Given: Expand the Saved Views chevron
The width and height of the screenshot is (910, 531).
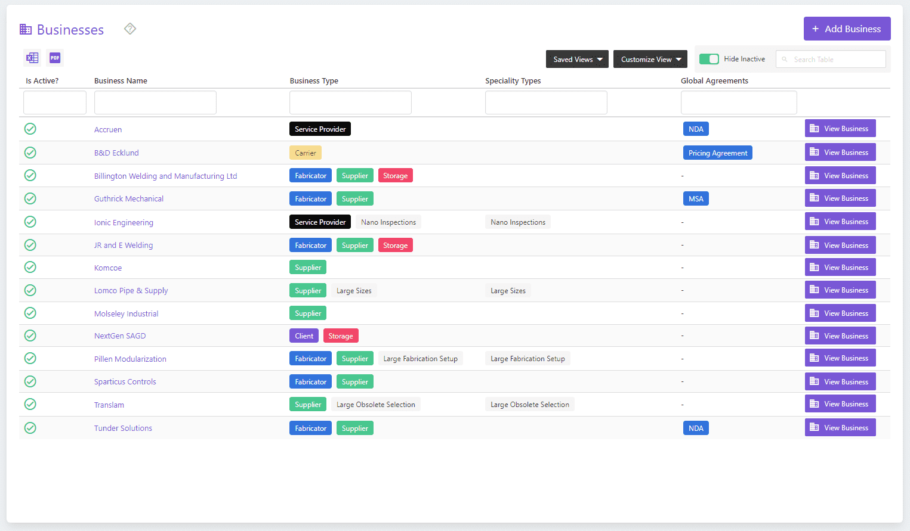Looking at the screenshot, I should point(600,59).
